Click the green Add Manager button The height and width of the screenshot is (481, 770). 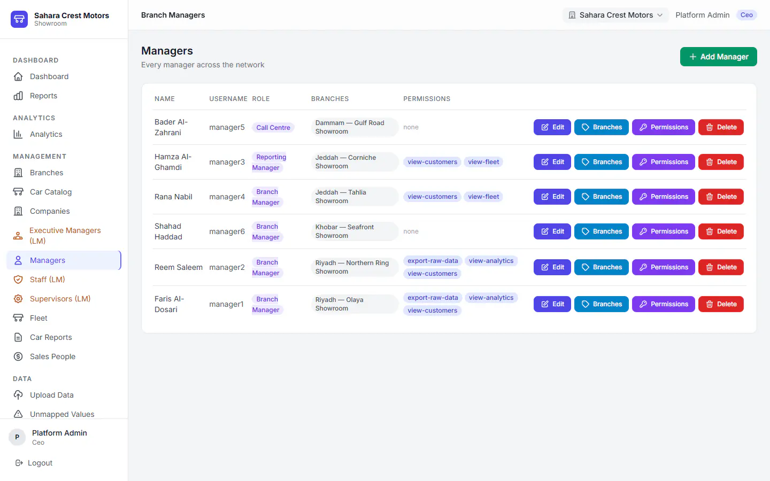tap(718, 57)
